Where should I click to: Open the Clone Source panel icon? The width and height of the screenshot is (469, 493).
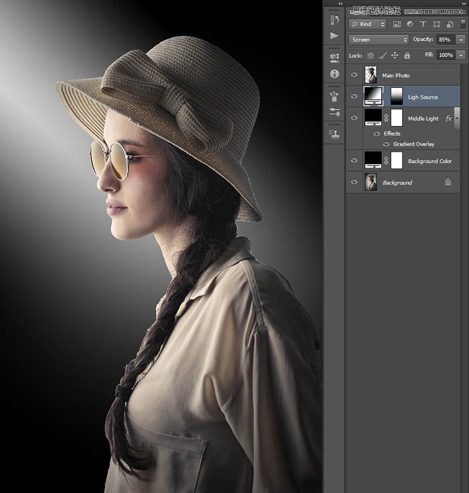[334, 133]
